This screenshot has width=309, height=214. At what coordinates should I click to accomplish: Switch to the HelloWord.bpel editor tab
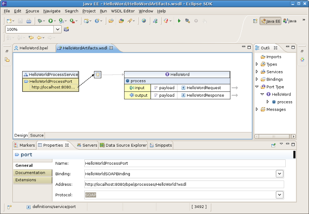[x=34, y=48]
